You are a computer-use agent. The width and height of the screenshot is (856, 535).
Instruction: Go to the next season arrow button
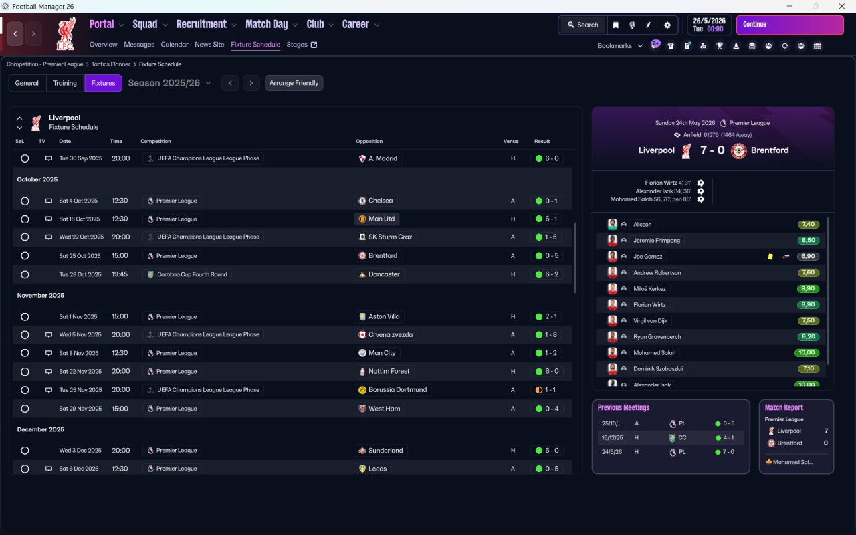click(x=251, y=83)
